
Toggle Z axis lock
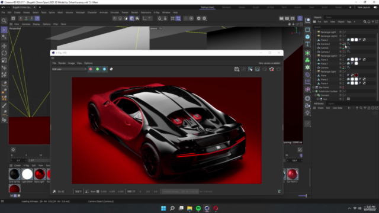pyautogui.click(x=31, y=18)
